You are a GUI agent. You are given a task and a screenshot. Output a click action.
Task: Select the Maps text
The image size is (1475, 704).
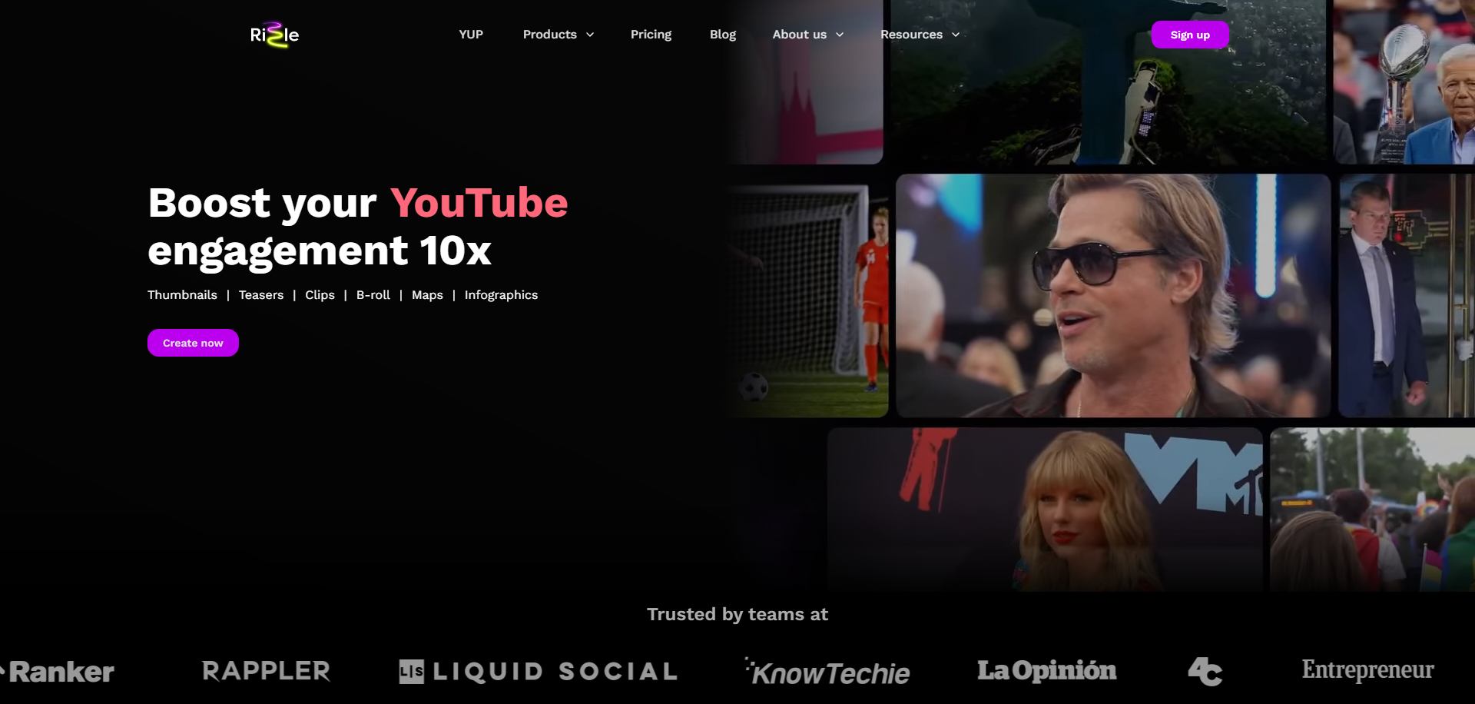coord(427,295)
